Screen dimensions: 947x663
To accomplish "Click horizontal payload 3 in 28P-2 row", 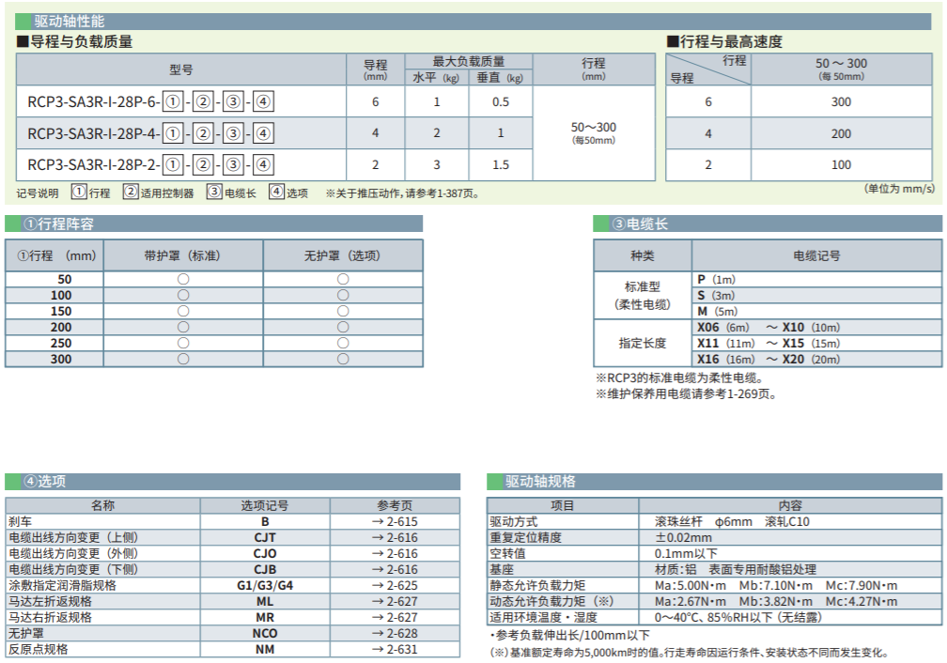I will point(437,165).
